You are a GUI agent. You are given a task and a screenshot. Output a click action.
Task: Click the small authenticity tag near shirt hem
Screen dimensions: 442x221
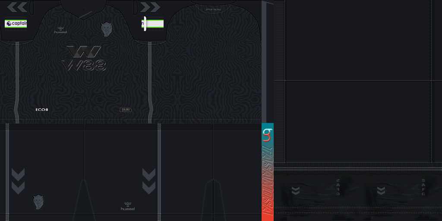(x=125, y=110)
